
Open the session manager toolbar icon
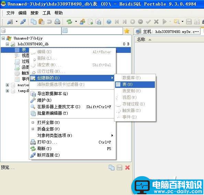click(x=10, y=22)
